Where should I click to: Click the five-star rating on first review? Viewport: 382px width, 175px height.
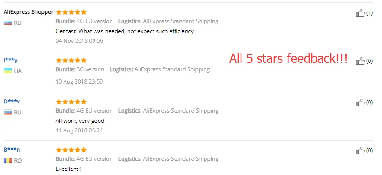(x=71, y=12)
